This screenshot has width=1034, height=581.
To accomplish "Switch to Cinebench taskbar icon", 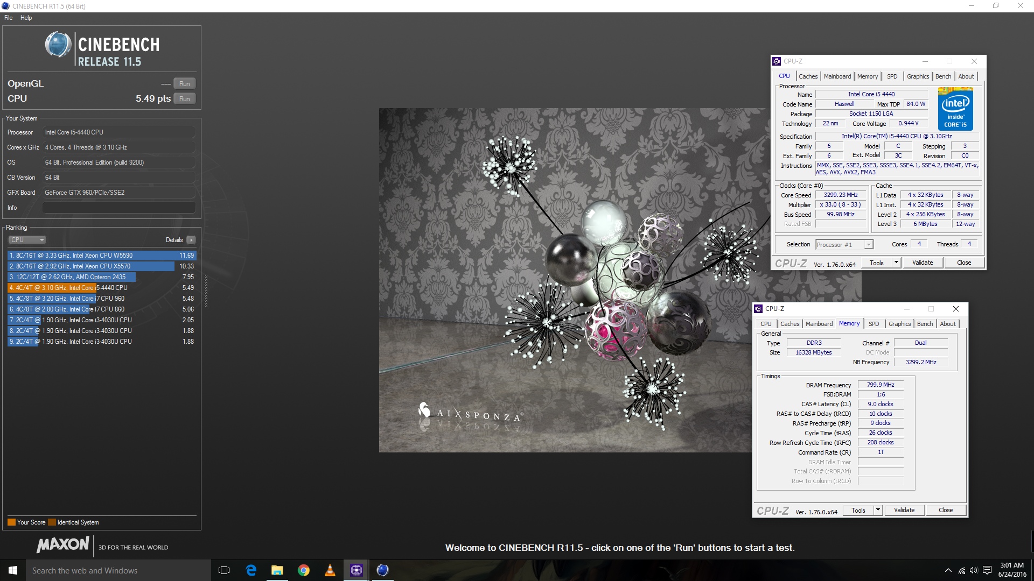I will coord(382,570).
